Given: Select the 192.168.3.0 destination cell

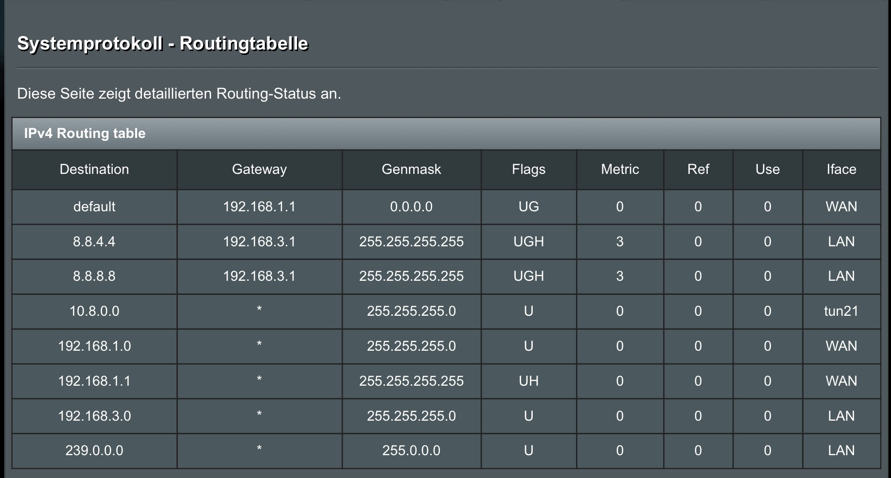Looking at the screenshot, I should click(x=94, y=416).
